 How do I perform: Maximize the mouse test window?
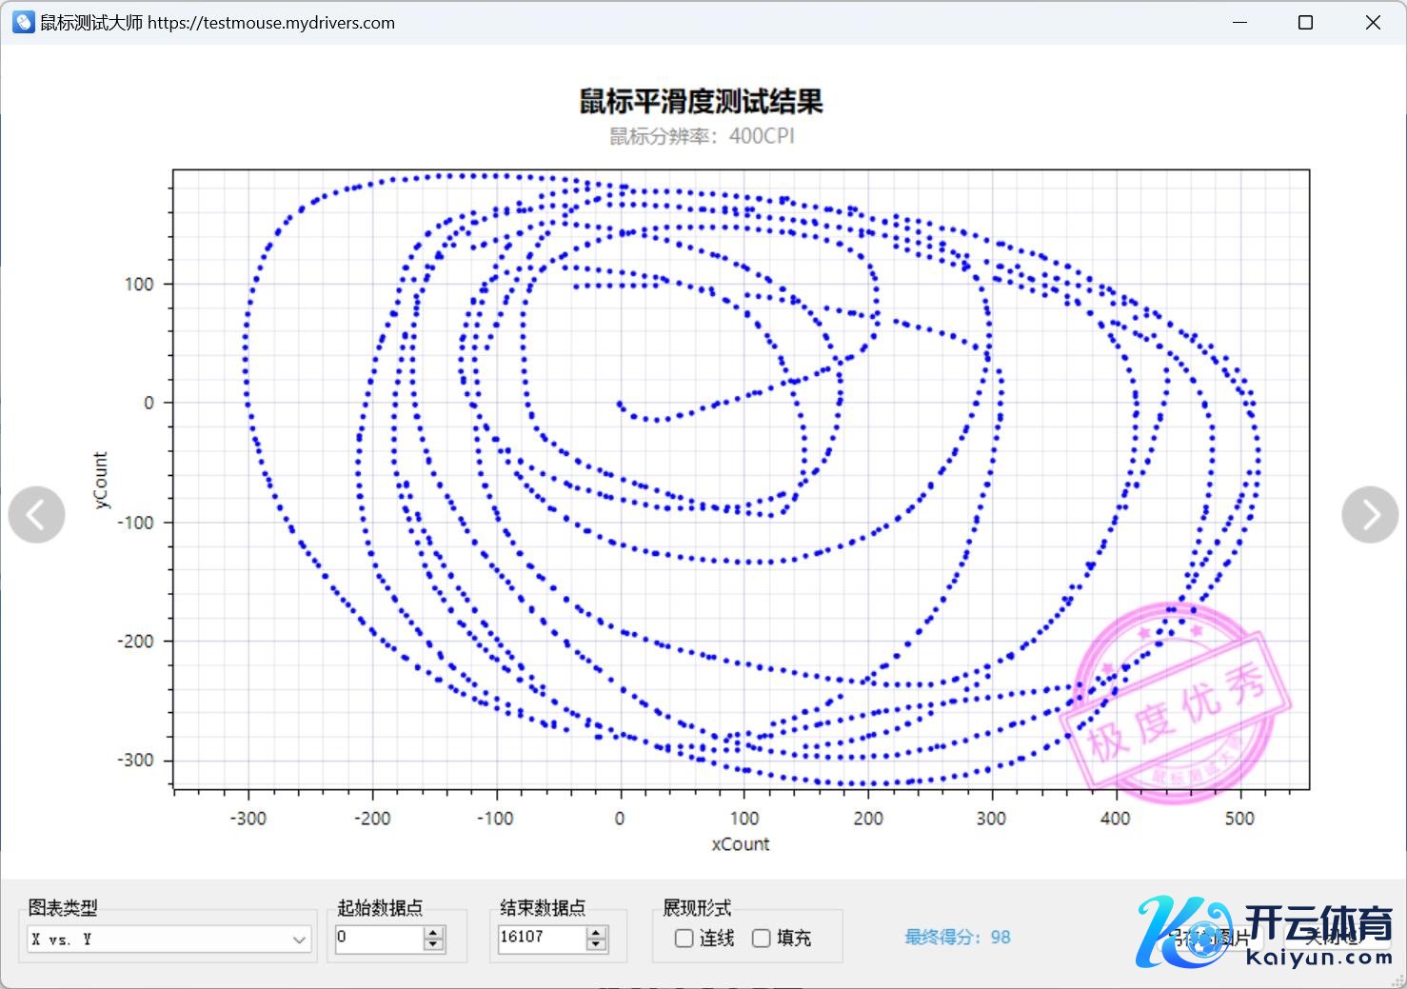[x=1305, y=22]
